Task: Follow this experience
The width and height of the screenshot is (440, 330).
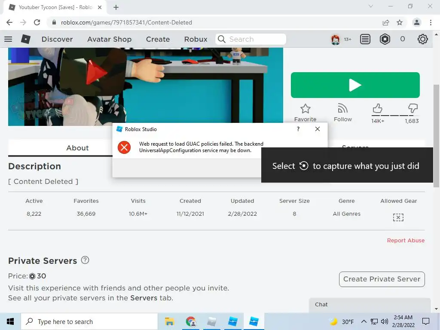Action: (342, 113)
